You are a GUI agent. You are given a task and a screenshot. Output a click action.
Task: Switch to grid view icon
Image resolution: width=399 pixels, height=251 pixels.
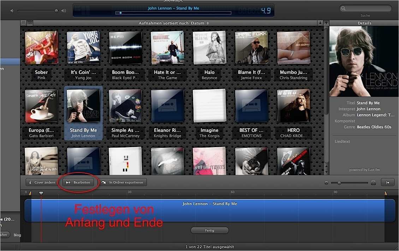(x=30, y=23)
